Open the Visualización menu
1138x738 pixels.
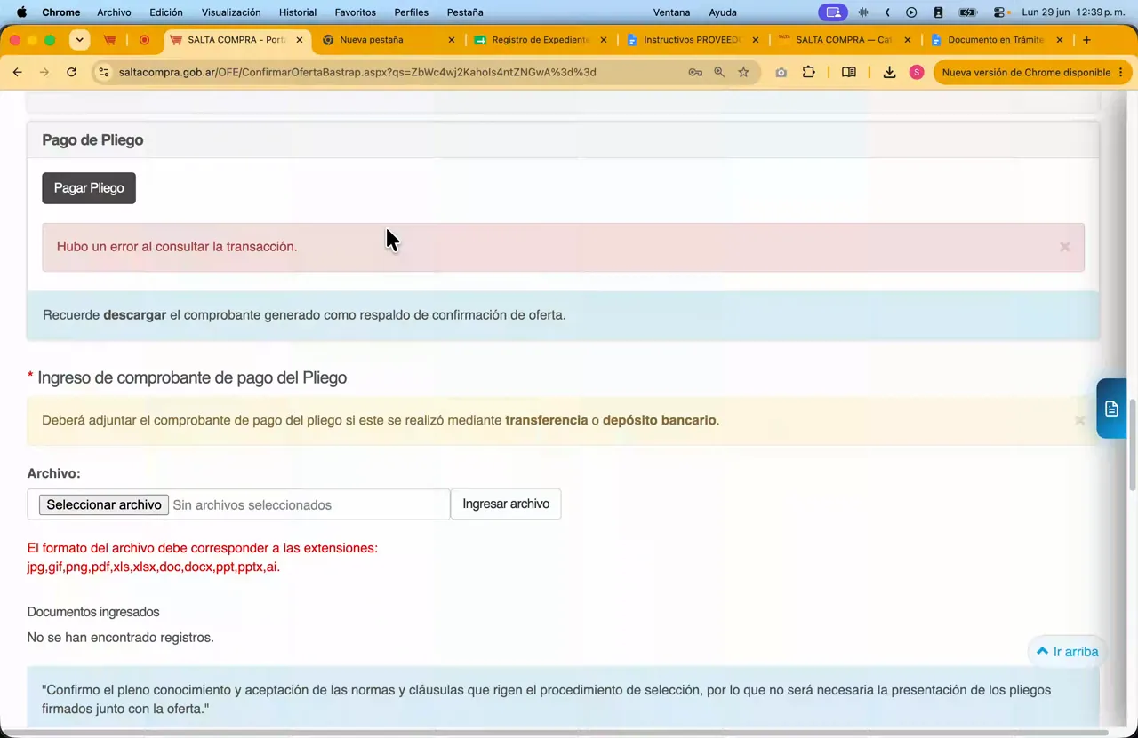(x=231, y=12)
